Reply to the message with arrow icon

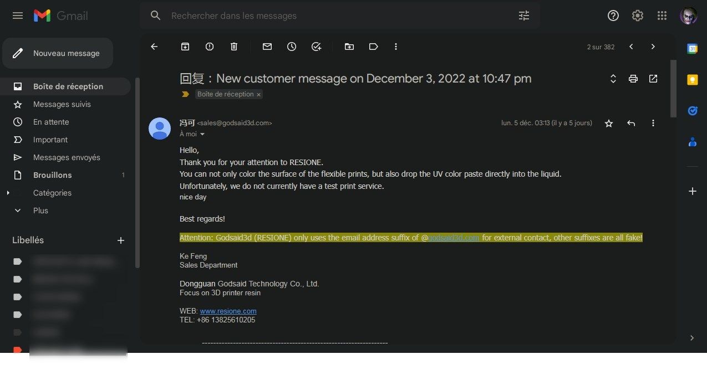[x=631, y=123]
